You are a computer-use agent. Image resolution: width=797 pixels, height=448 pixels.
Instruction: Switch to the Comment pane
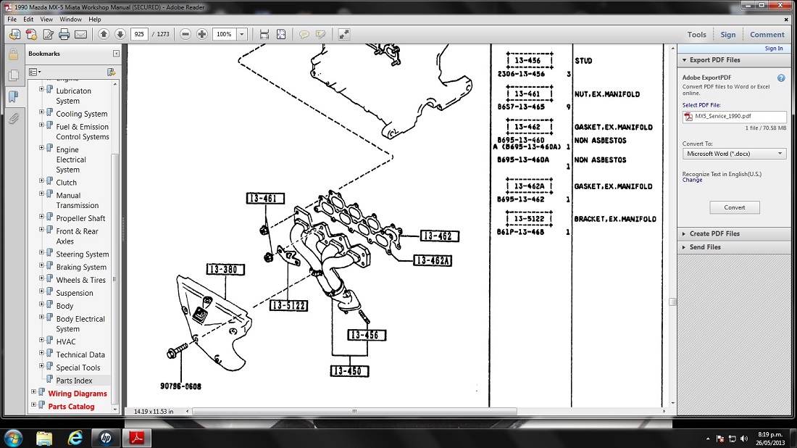click(x=767, y=35)
